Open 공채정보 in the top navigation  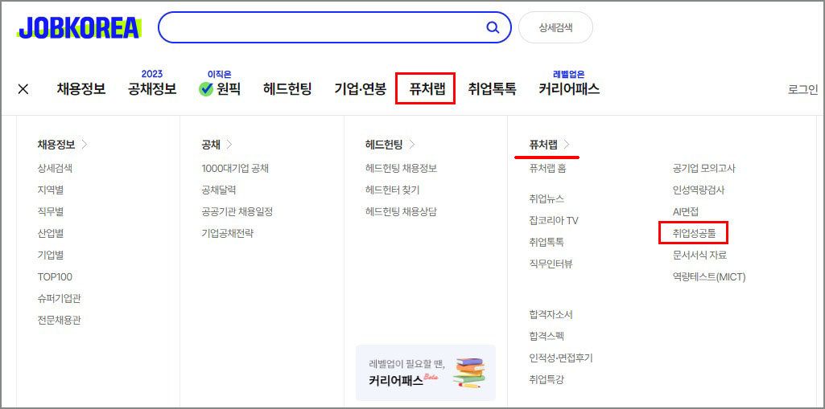152,88
